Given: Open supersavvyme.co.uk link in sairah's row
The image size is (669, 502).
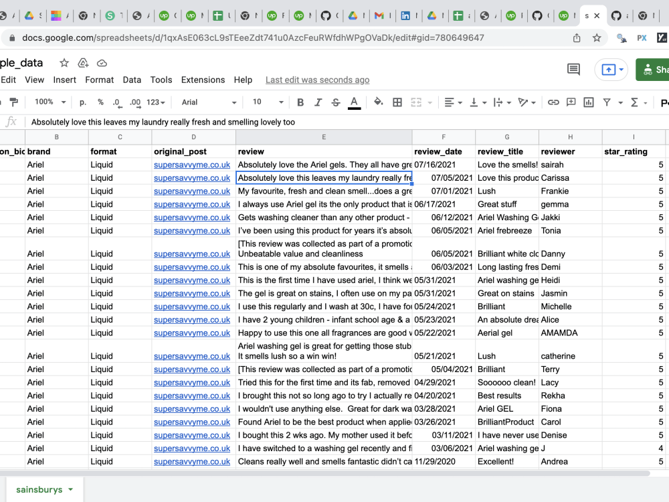Looking at the screenshot, I should (x=192, y=165).
